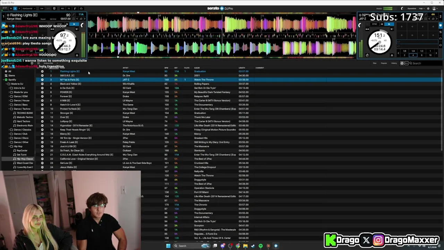This screenshot has height=250, width=444.
Task: Expand the Dance / EDM folder
Action: coord(9,96)
